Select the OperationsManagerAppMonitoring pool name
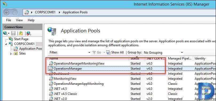Screen dimensions: 216x101 pyautogui.click(x=78, y=84)
